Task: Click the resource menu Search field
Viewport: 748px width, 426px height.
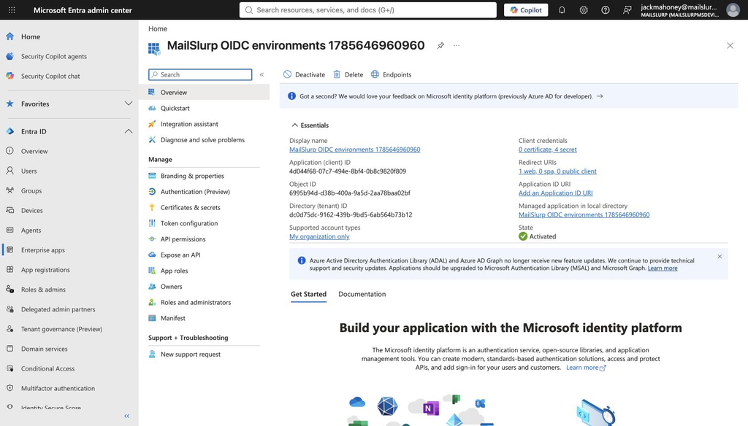Action: [x=200, y=74]
